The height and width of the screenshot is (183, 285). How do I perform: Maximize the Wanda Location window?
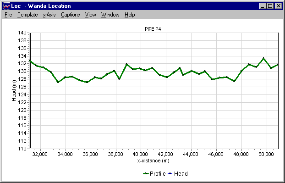[x=270, y=6]
